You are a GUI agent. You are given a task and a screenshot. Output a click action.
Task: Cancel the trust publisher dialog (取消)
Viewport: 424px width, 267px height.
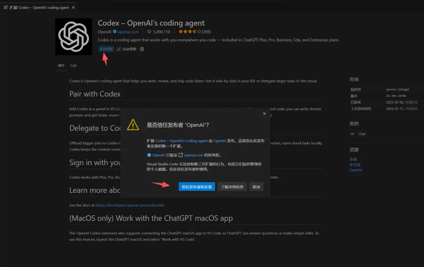coord(256,187)
